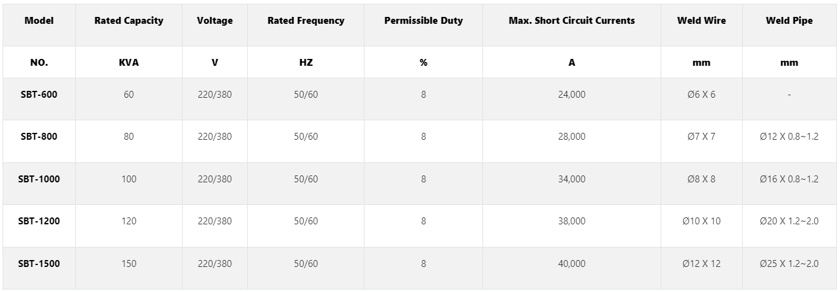Click the KVA unit cell
This screenshot has height=292, width=840.
[129, 62]
